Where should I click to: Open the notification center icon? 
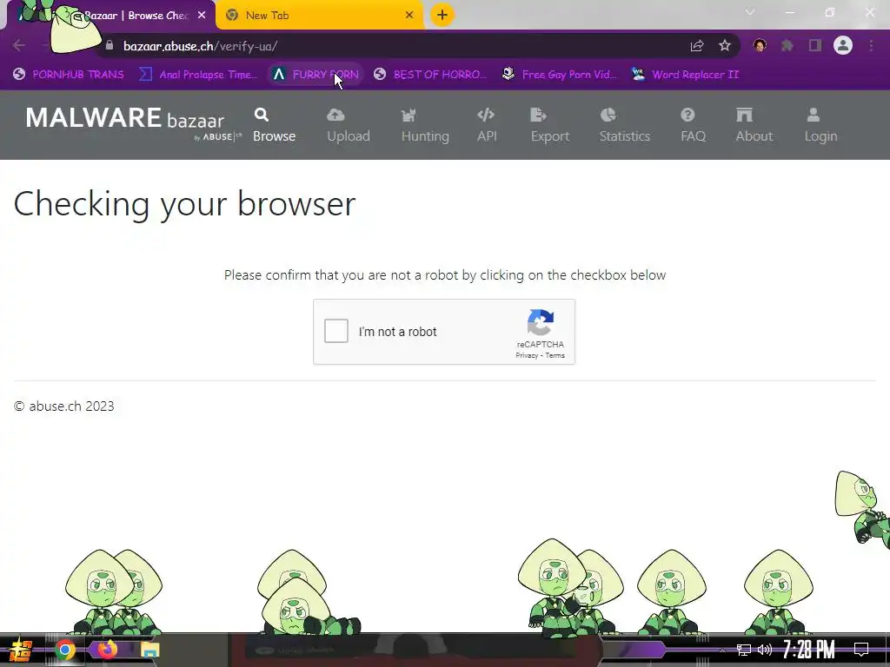861,650
